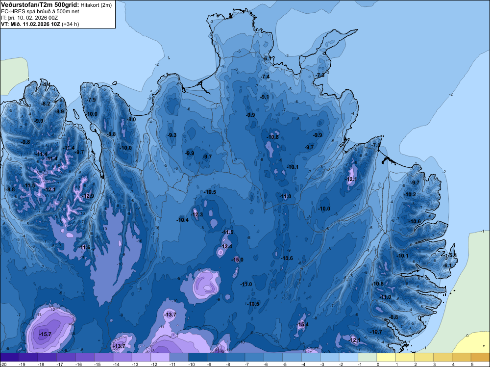Click the '-7.3' temperature value on the map
The image size is (490, 367).
tap(319, 76)
